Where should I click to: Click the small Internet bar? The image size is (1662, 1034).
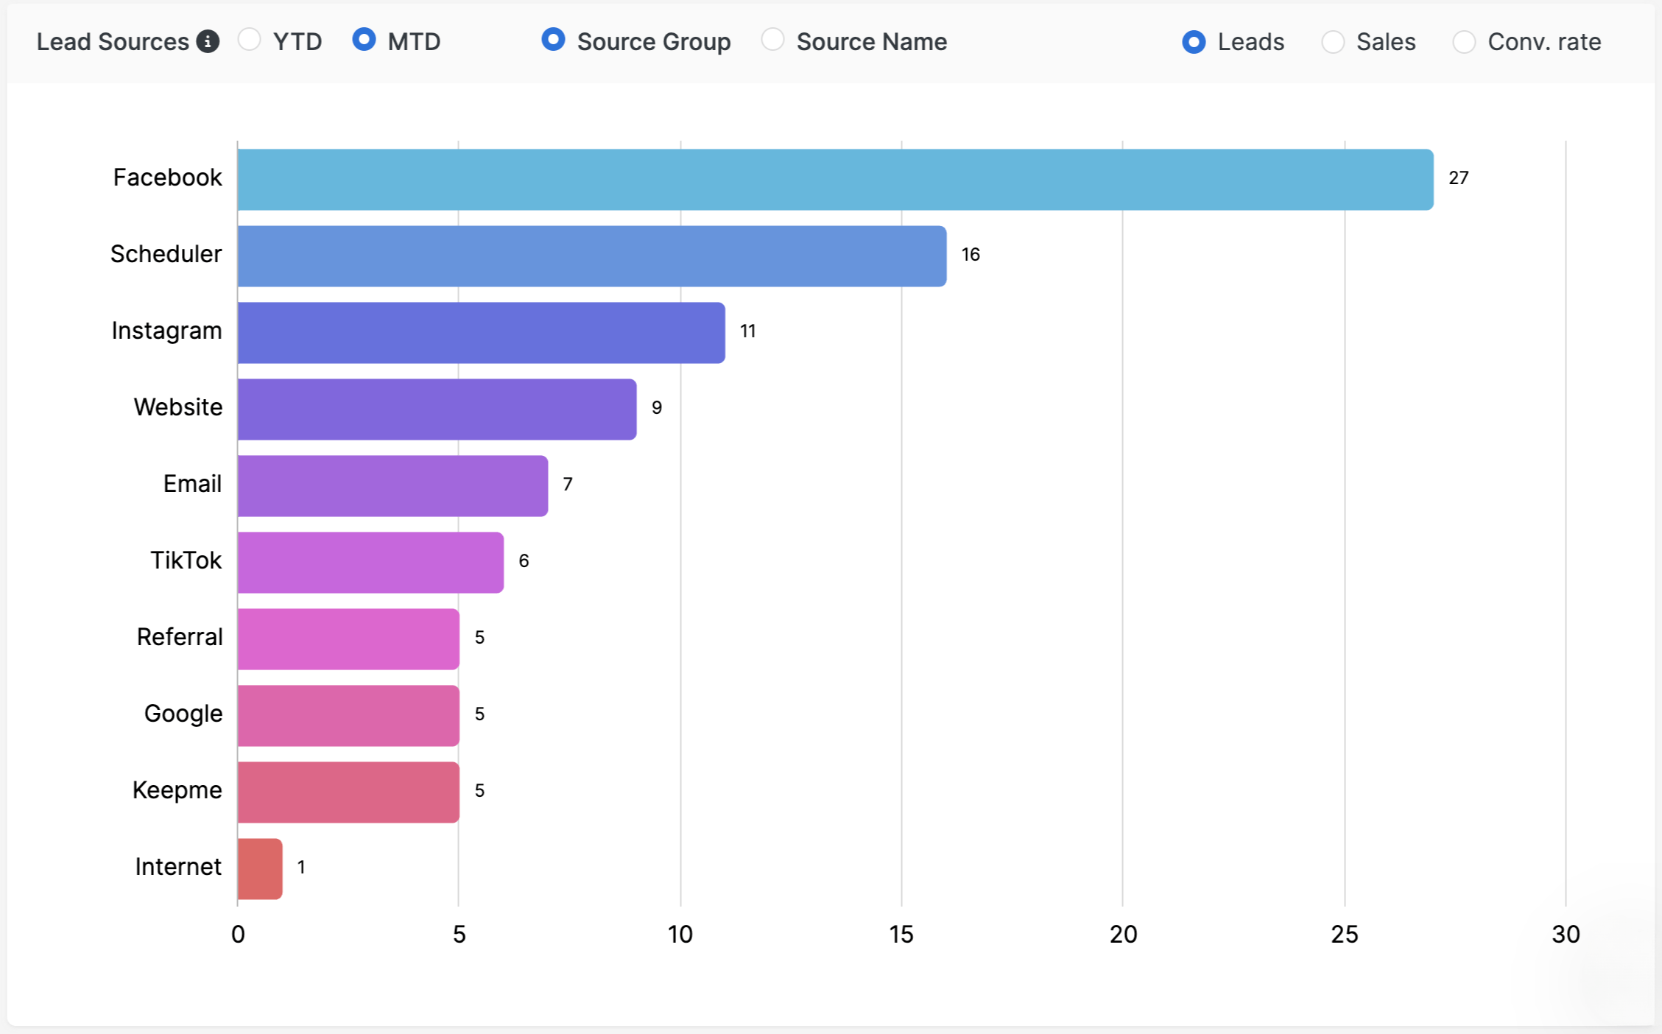(x=260, y=869)
